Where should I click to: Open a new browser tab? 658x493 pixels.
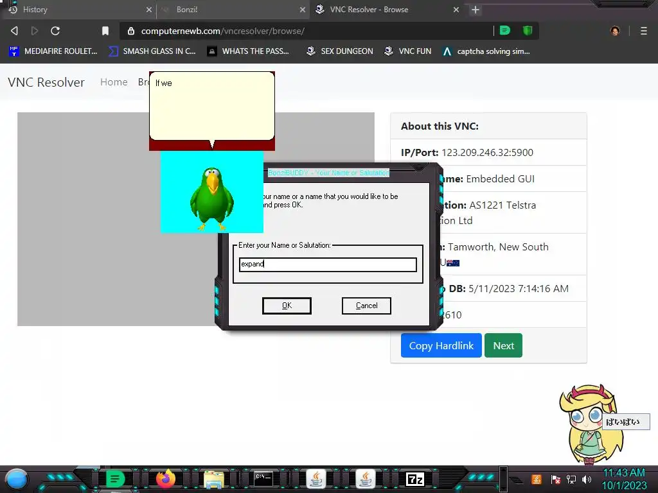[476, 10]
